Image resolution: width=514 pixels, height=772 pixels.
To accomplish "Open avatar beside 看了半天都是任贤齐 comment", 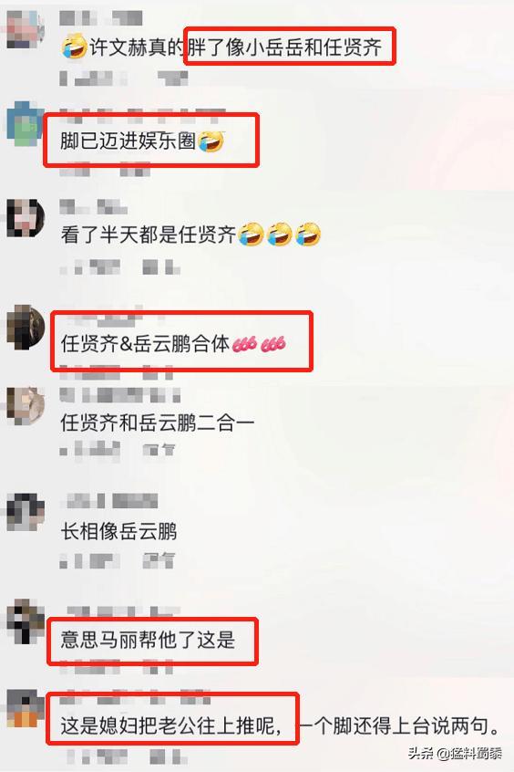I will click(26, 219).
